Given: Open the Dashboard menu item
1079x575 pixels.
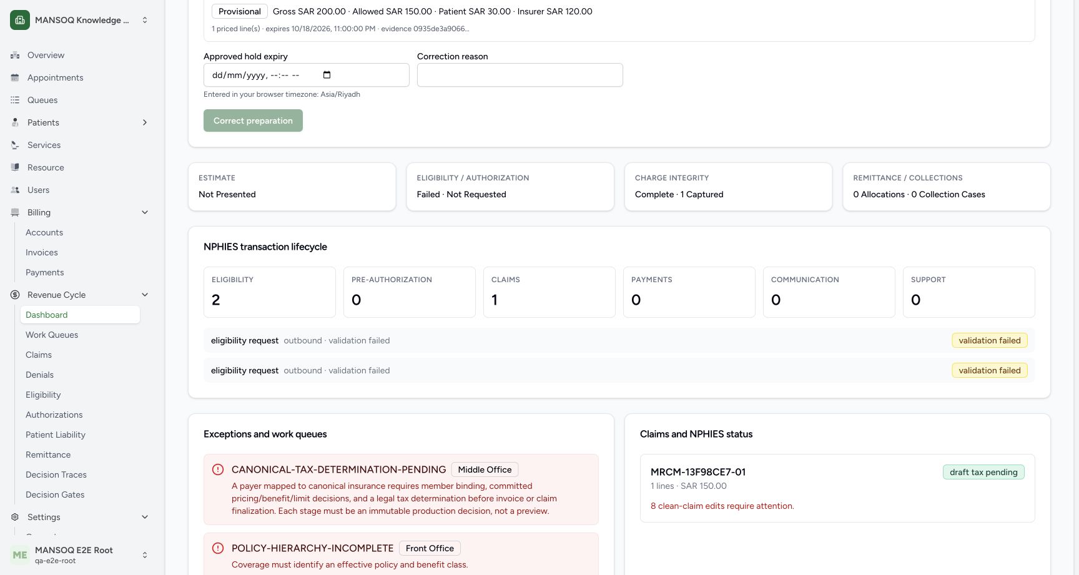Looking at the screenshot, I should click(80, 315).
